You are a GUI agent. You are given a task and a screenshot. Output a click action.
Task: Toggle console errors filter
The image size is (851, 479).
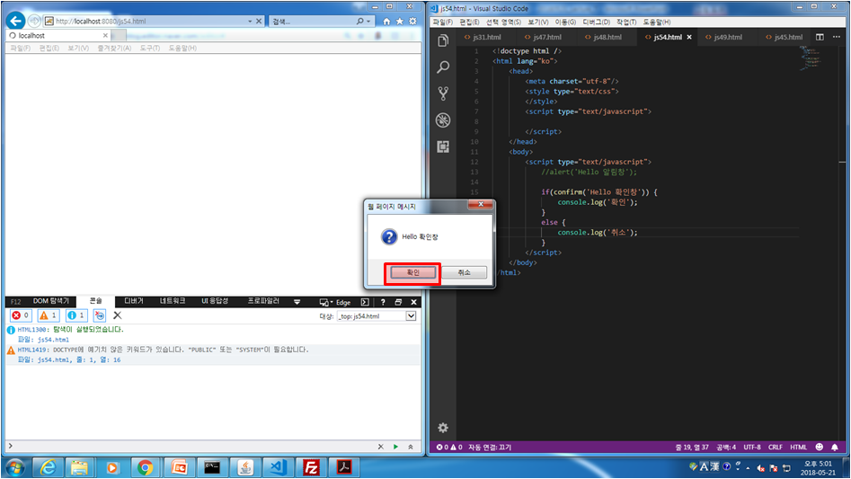point(21,315)
